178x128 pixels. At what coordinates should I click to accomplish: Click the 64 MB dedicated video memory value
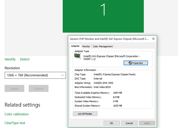[x=116, y=97]
